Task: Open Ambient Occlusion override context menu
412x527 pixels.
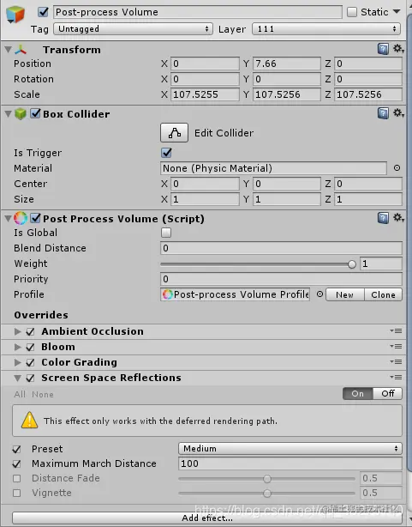Action: click(x=397, y=330)
